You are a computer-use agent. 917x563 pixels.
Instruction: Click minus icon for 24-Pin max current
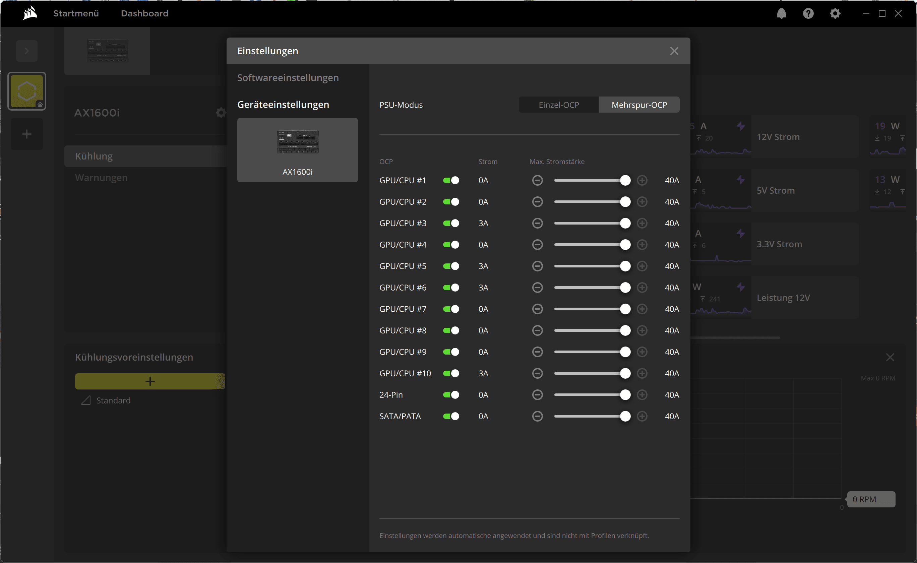pos(537,395)
